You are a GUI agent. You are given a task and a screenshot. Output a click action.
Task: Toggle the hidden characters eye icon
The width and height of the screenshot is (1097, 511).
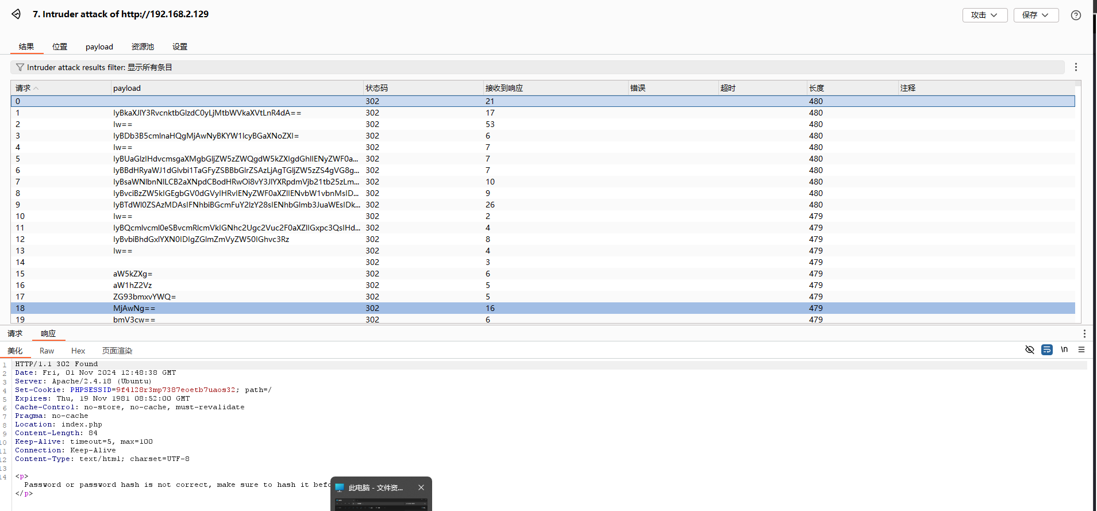coord(1030,349)
